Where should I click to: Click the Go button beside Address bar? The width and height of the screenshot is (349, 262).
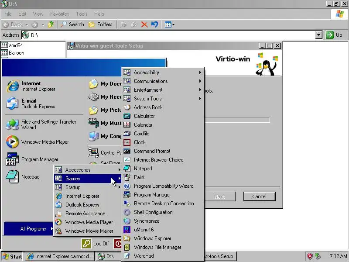334,35
